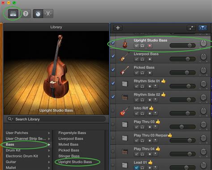Solo the Picked Bass track
The height and width of the screenshot is (170, 212).
click(142, 73)
